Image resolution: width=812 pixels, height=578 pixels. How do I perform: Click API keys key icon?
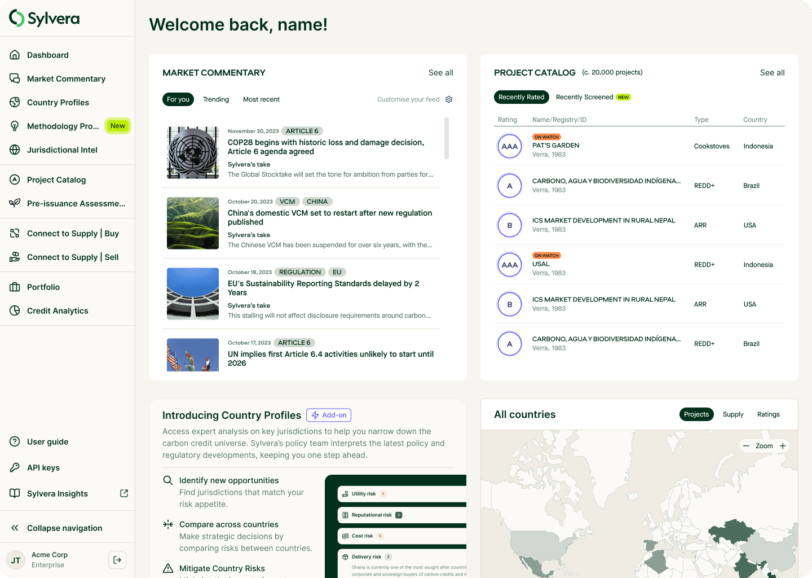point(15,467)
